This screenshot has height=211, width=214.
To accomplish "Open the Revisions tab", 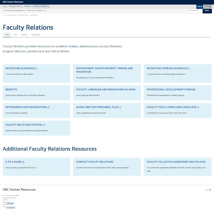I will [x=36, y=35].
